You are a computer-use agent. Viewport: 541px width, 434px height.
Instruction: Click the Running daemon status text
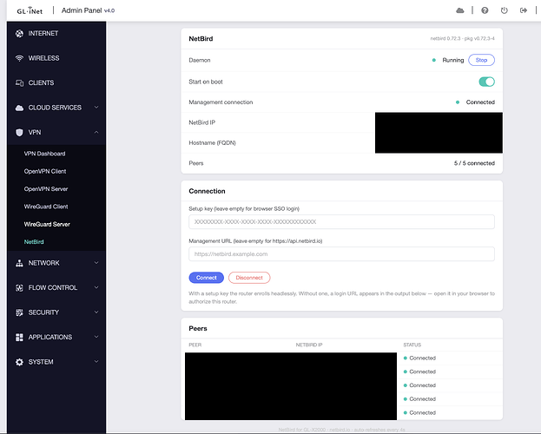tap(453, 60)
